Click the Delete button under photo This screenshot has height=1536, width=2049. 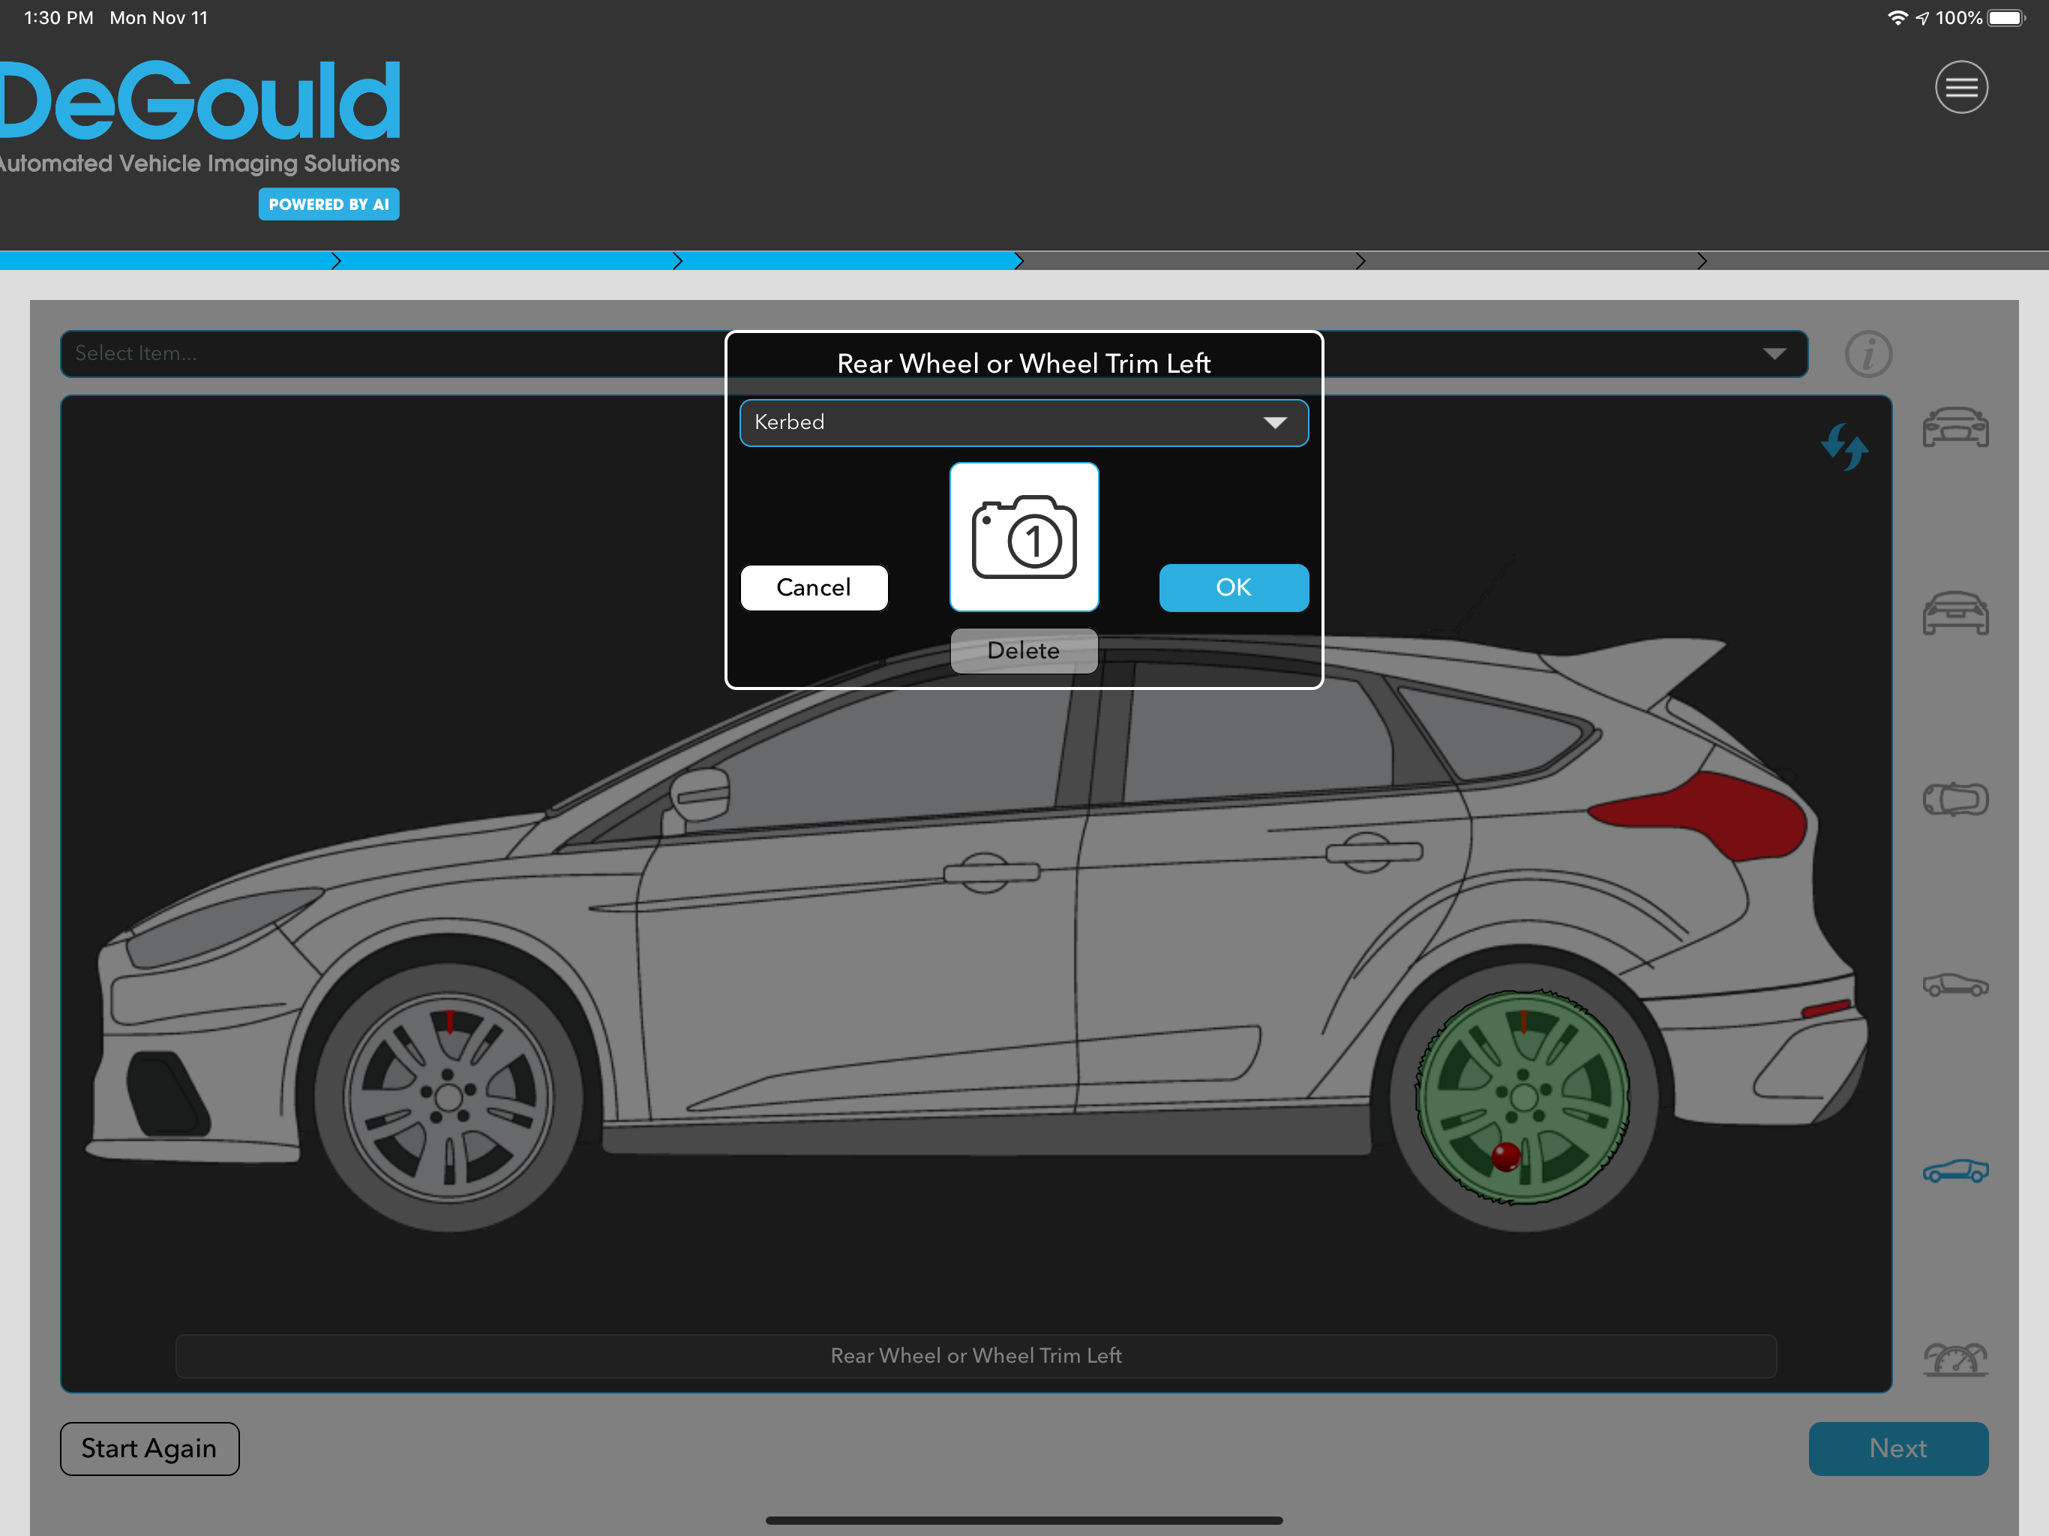click(1024, 650)
